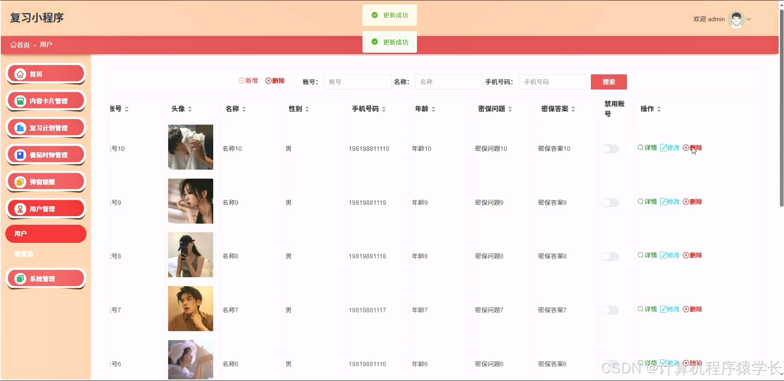Switch on the disable toggle for 名称8
Viewport: 784px width, 381px height.
[x=610, y=256]
